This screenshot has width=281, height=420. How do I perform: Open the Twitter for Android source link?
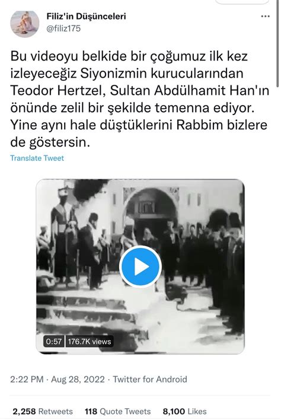[x=150, y=379]
